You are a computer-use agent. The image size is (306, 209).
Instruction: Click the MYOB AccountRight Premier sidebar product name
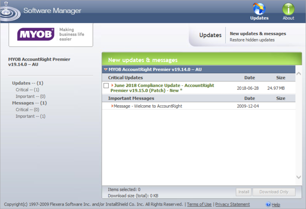click(39, 62)
